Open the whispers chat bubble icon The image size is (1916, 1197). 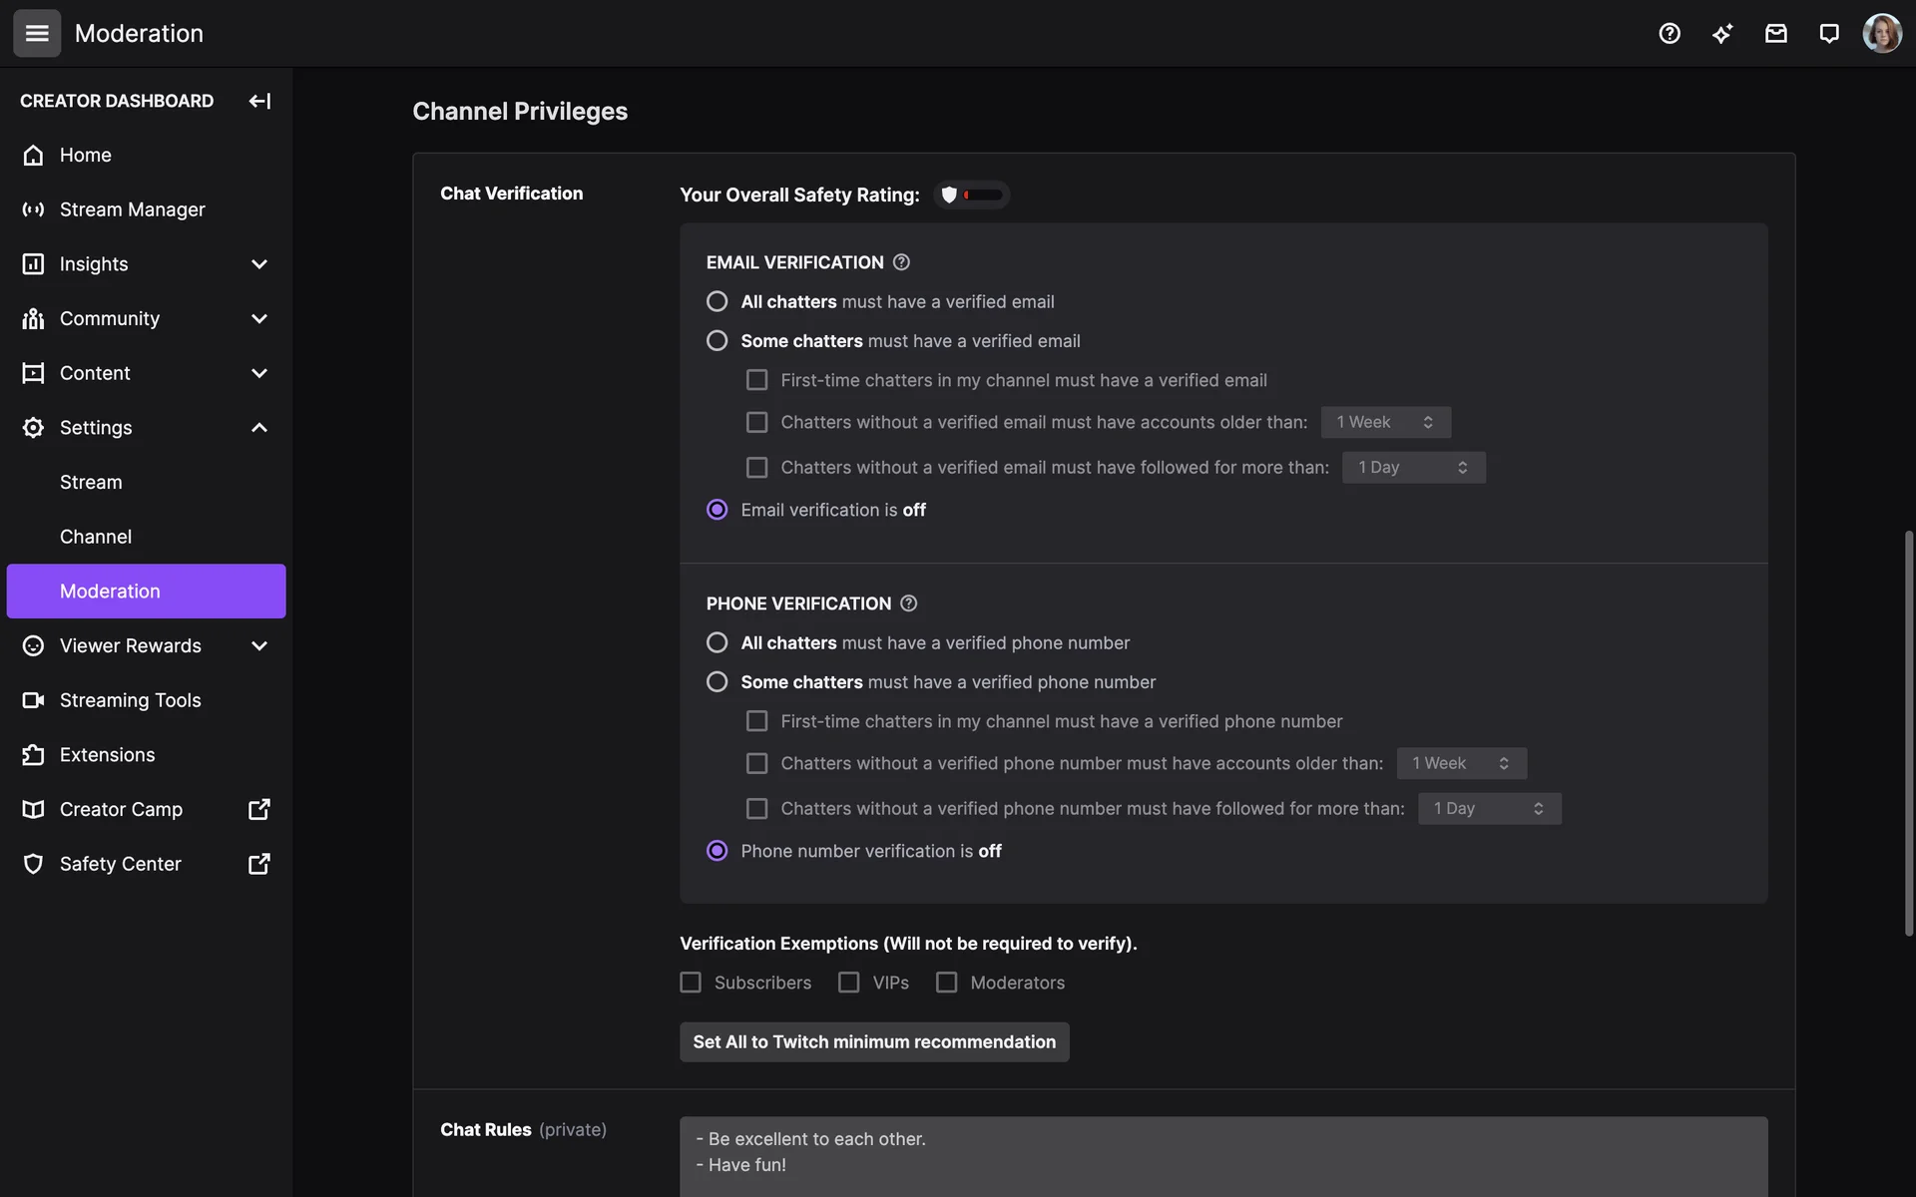click(1828, 33)
